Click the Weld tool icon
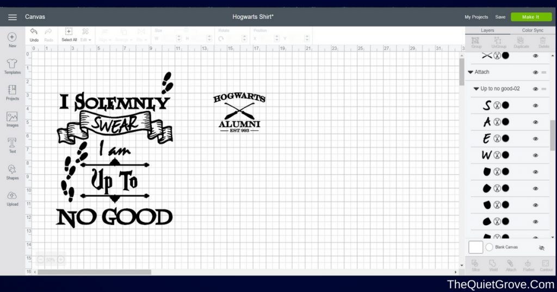This screenshot has width=557, height=292. point(493,265)
